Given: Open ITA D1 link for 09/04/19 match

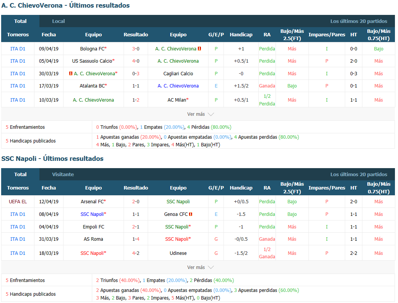Looking at the screenshot, I should tap(18, 49).
